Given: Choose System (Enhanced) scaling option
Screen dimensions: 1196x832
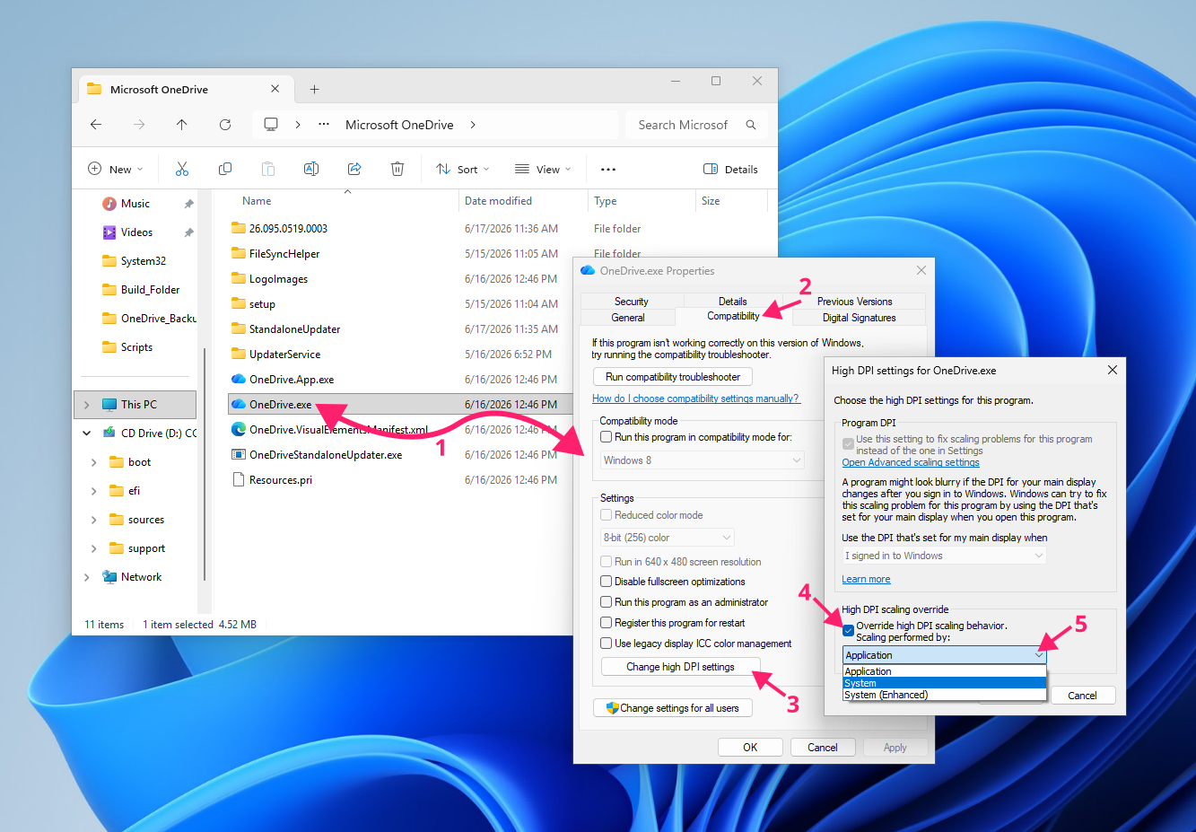Looking at the screenshot, I should pos(945,695).
